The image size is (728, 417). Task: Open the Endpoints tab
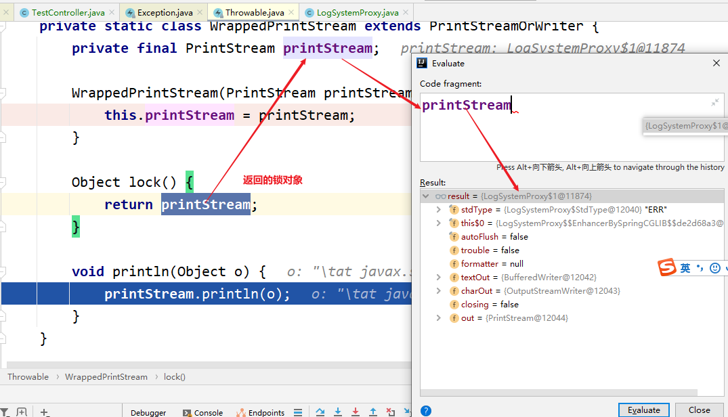261,412
